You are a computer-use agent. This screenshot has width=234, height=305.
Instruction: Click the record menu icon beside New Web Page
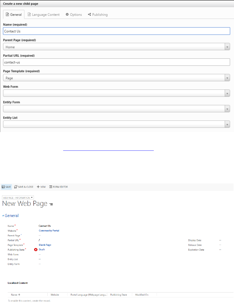point(51,204)
